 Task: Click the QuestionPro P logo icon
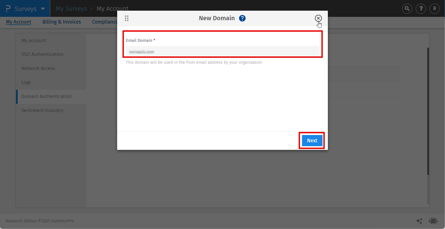(8, 9)
